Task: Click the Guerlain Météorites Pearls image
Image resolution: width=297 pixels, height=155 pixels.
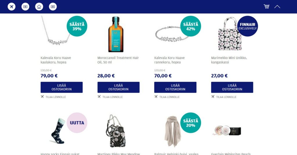Action: (x=227, y=131)
